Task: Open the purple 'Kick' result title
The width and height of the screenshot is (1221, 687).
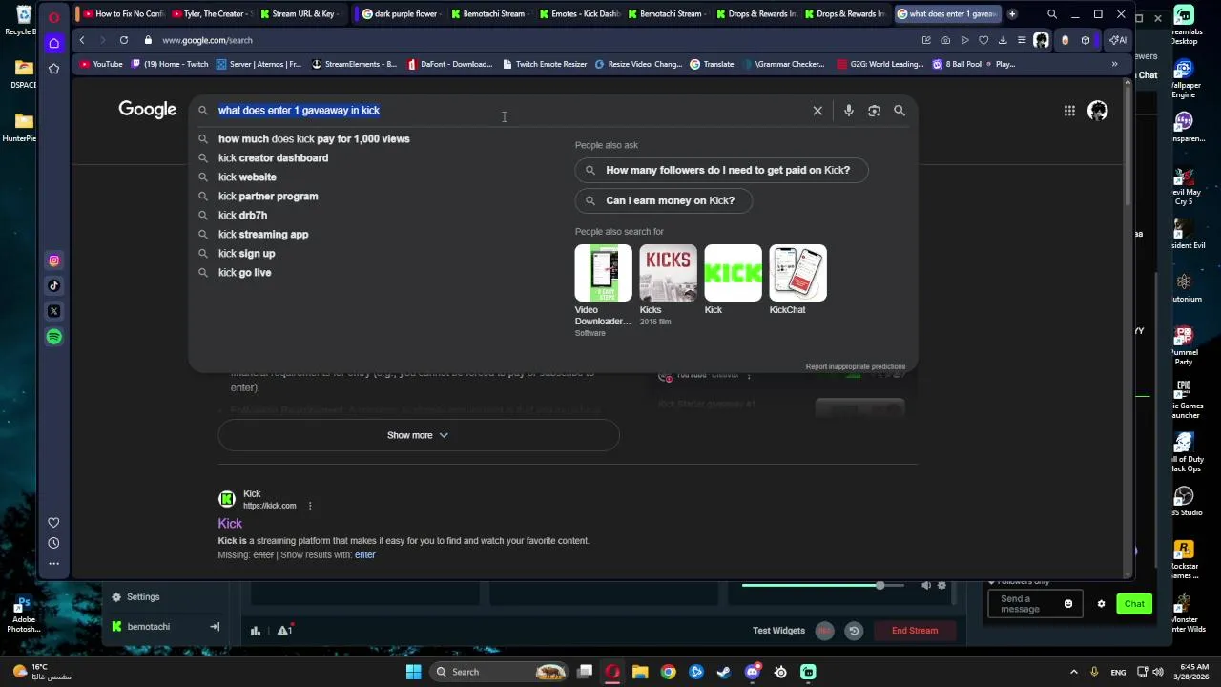Action: click(x=230, y=523)
